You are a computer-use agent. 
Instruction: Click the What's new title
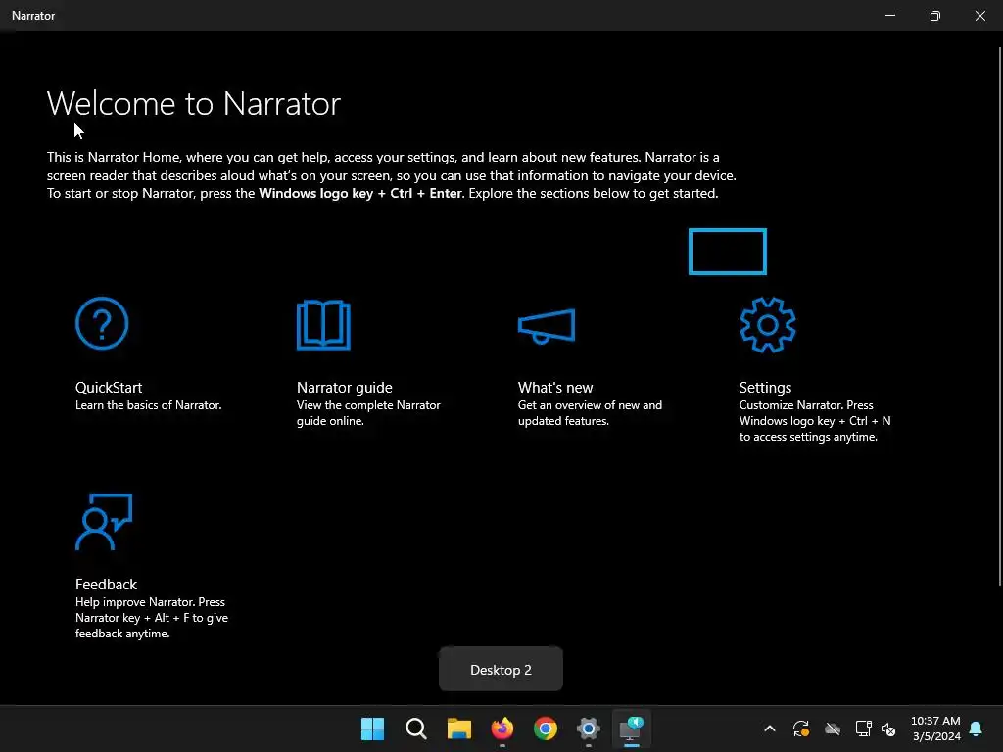pos(555,388)
